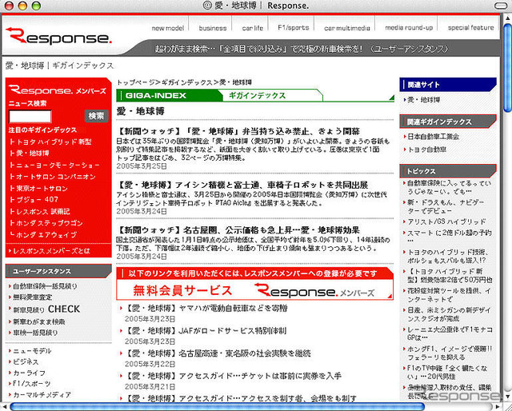Click the horizontal scrollbar right arrow
The height and width of the screenshot is (411, 512).
click(x=498, y=407)
